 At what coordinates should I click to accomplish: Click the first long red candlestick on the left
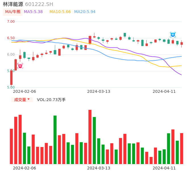tap(11, 77)
